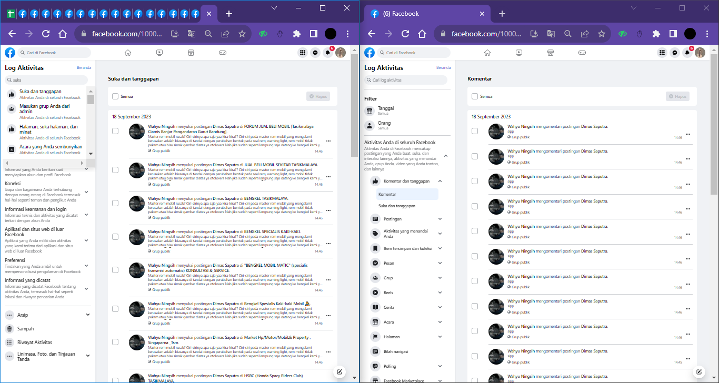Expand the Pesan category
Screen dimensions: 719x383
pyautogui.click(x=440, y=263)
